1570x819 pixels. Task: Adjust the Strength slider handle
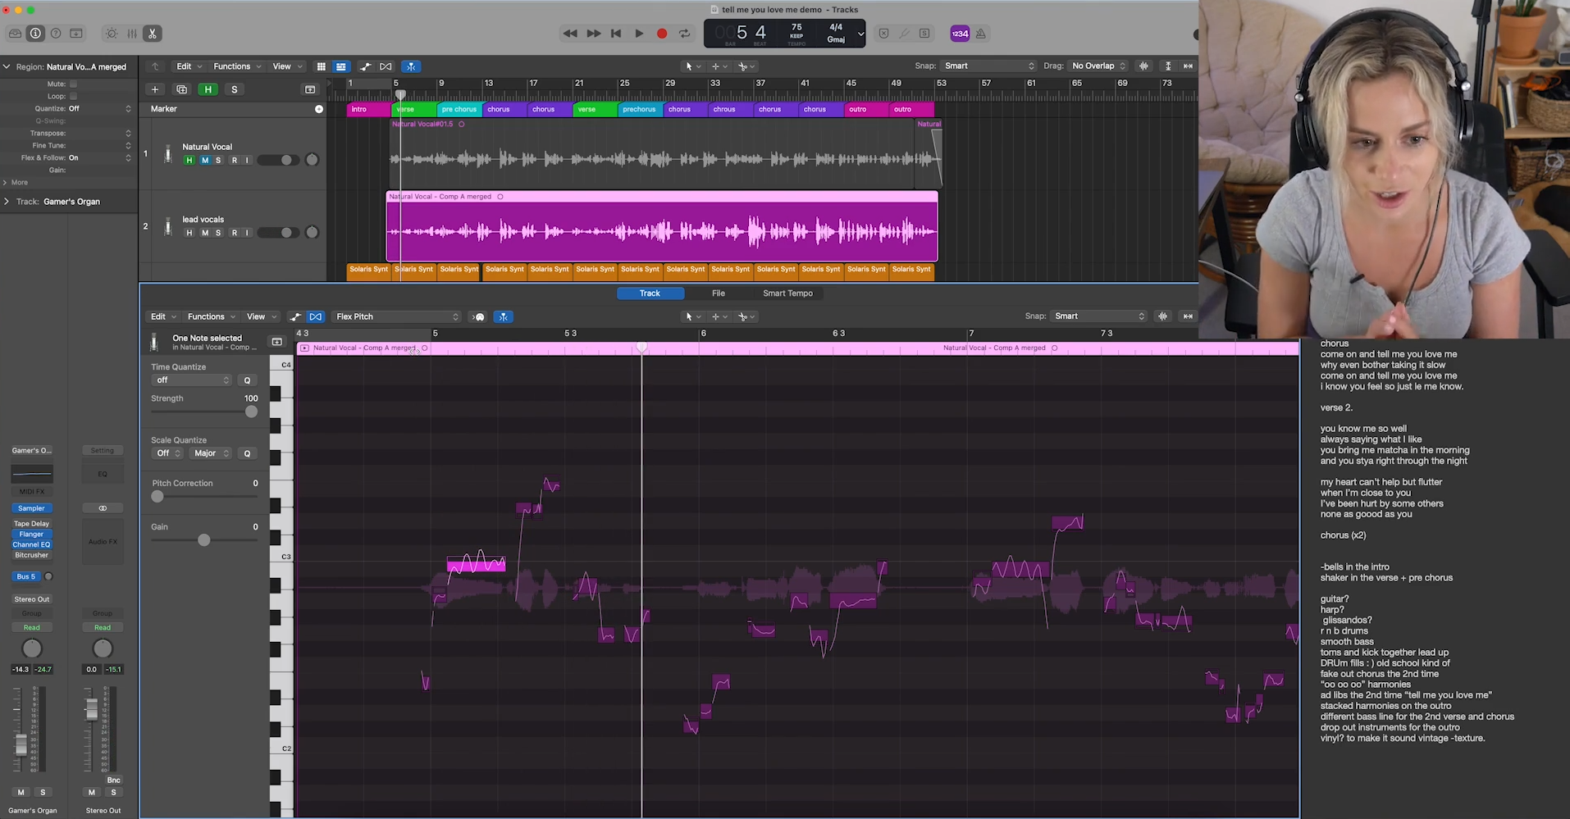251,412
